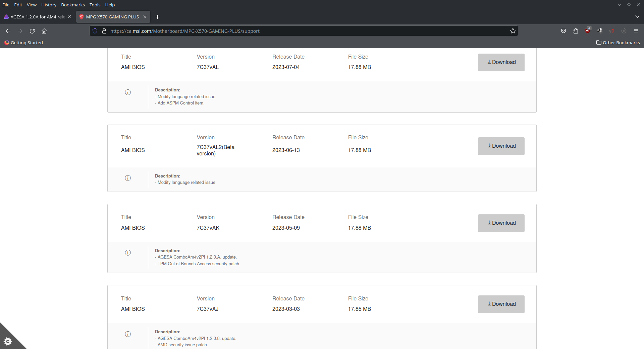Screen dimensions: 644x349
Task: Click the dark circular extension icon
Action: click(x=600, y=31)
